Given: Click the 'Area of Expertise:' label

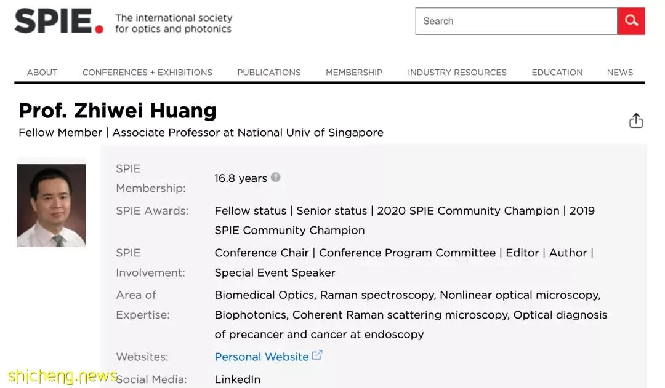Looking at the screenshot, I should pos(142,304).
